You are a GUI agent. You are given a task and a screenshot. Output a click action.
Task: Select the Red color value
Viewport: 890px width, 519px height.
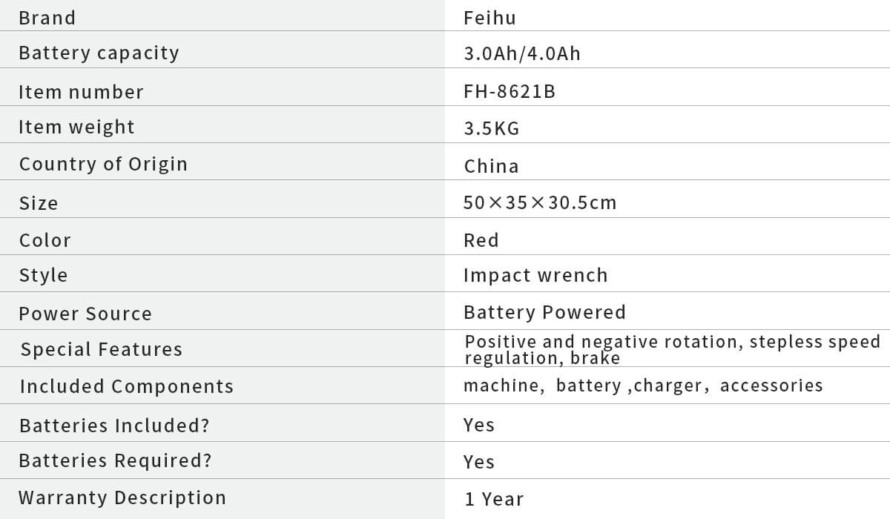point(481,240)
